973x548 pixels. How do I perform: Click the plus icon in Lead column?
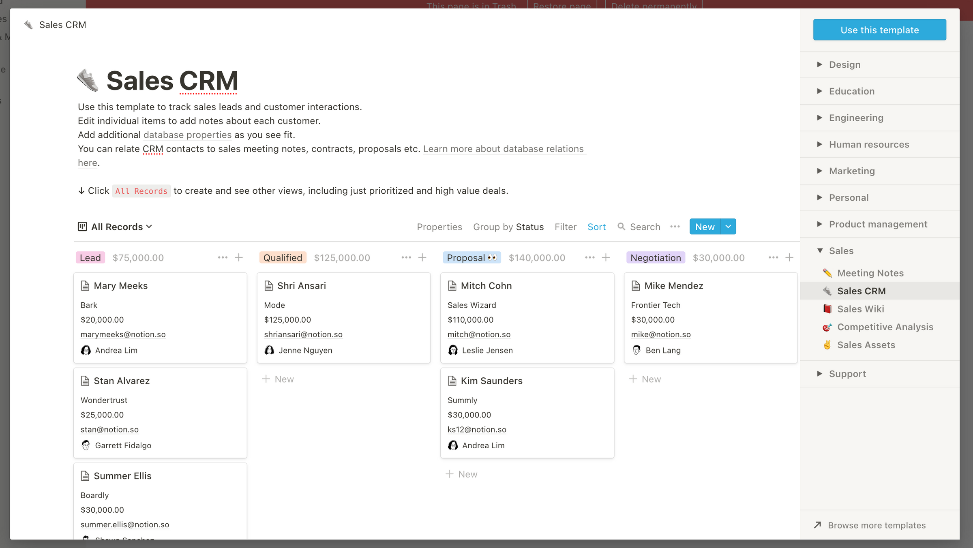tap(239, 257)
